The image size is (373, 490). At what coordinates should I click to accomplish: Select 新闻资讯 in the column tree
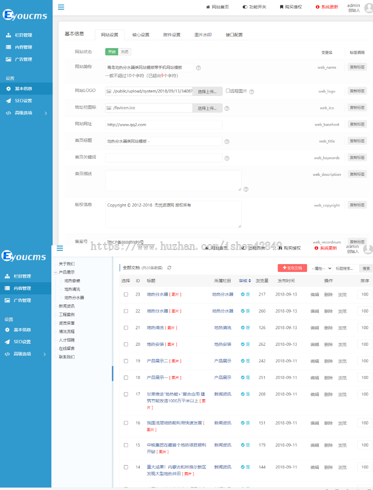pyautogui.click(x=67, y=306)
